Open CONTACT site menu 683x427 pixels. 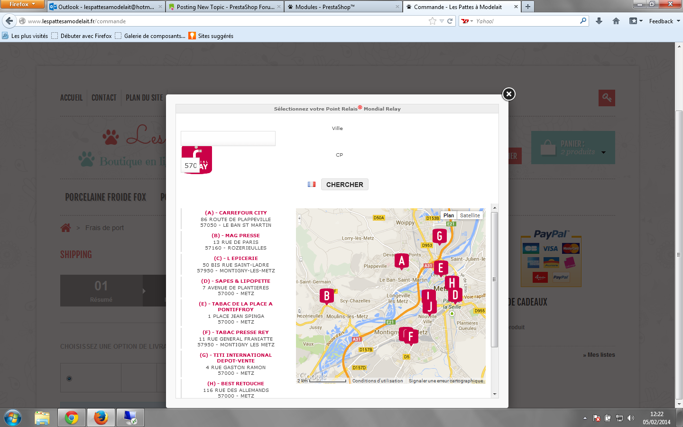pyautogui.click(x=104, y=98)
